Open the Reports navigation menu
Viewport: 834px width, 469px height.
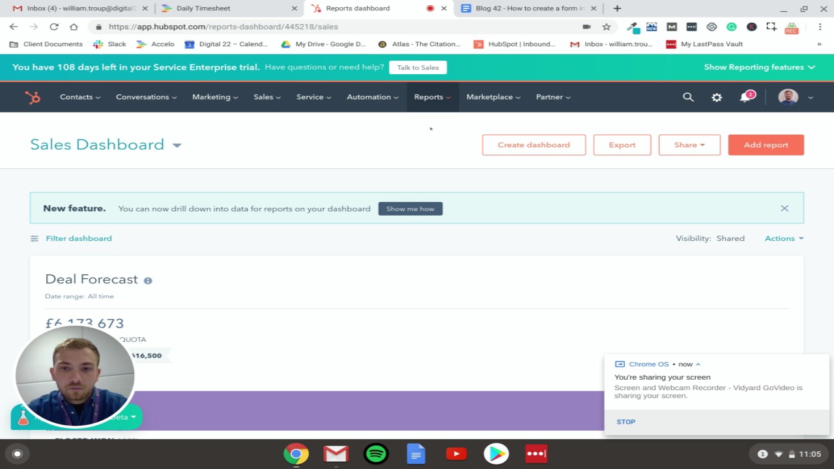pyautogui.click(x=431, y=96)
